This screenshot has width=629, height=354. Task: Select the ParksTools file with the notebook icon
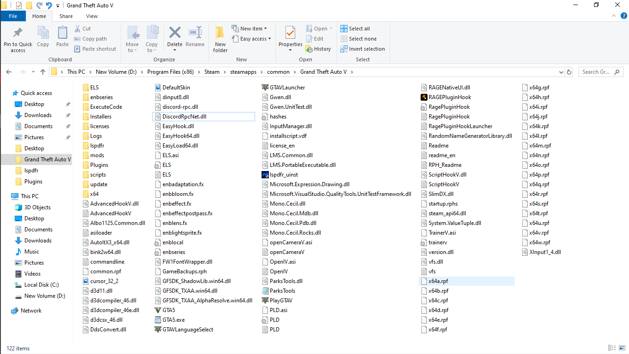(x=278, y=291)
